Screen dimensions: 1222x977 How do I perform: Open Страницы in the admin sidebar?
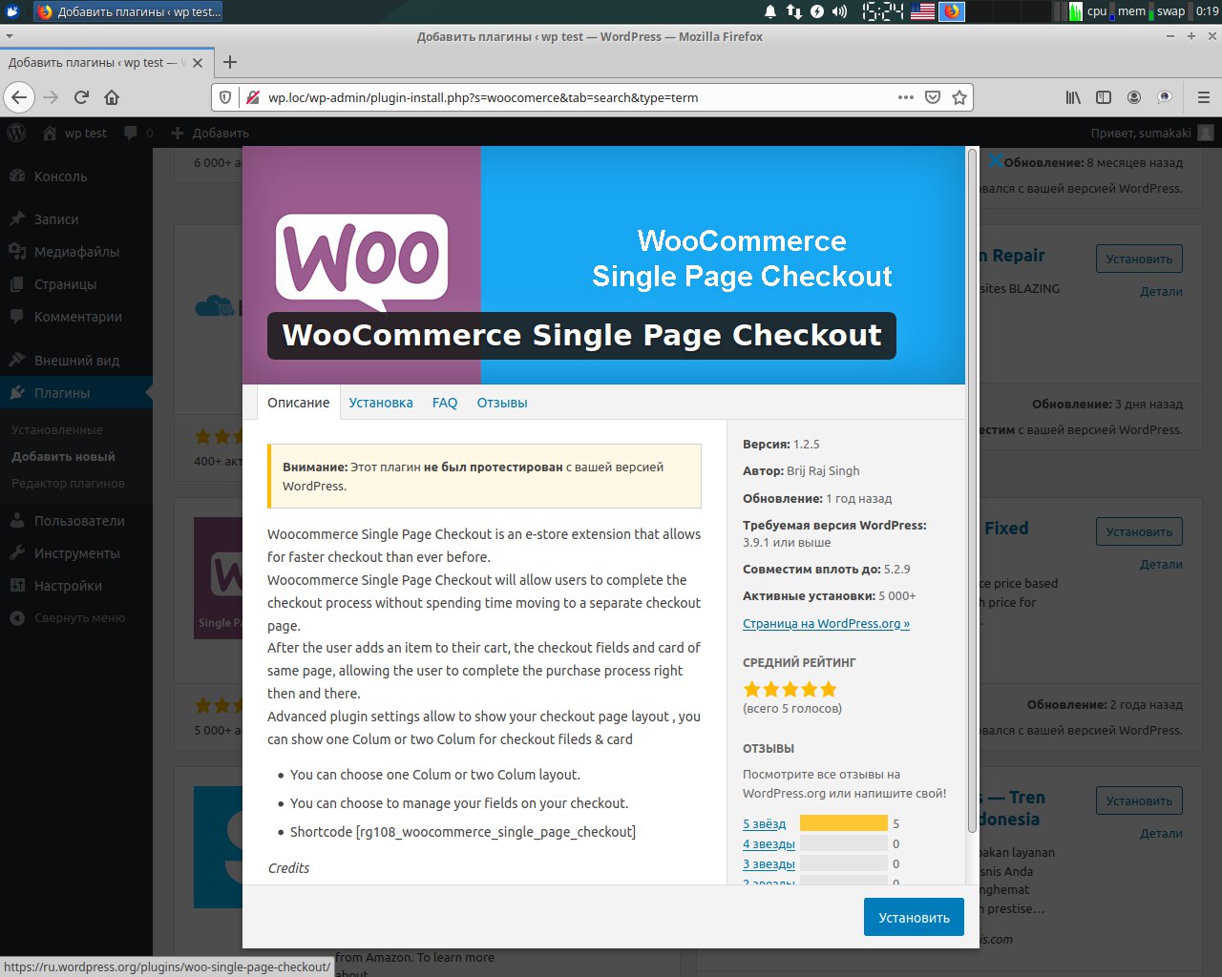[76, 284]
